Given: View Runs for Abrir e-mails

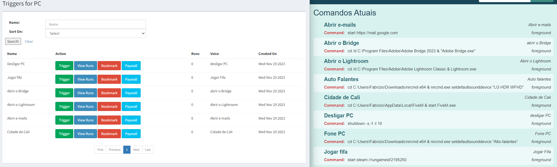Looking at the screenshot, I should pos(86,120).
